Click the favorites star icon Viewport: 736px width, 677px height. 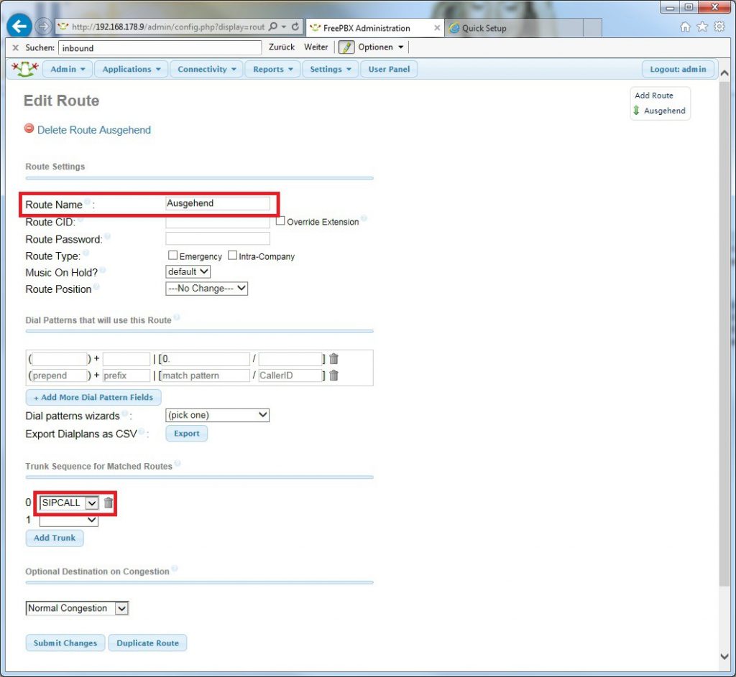coord(702,27)
